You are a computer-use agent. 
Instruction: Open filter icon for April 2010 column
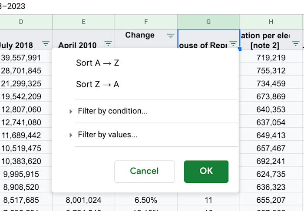click(x=108, y=43)
